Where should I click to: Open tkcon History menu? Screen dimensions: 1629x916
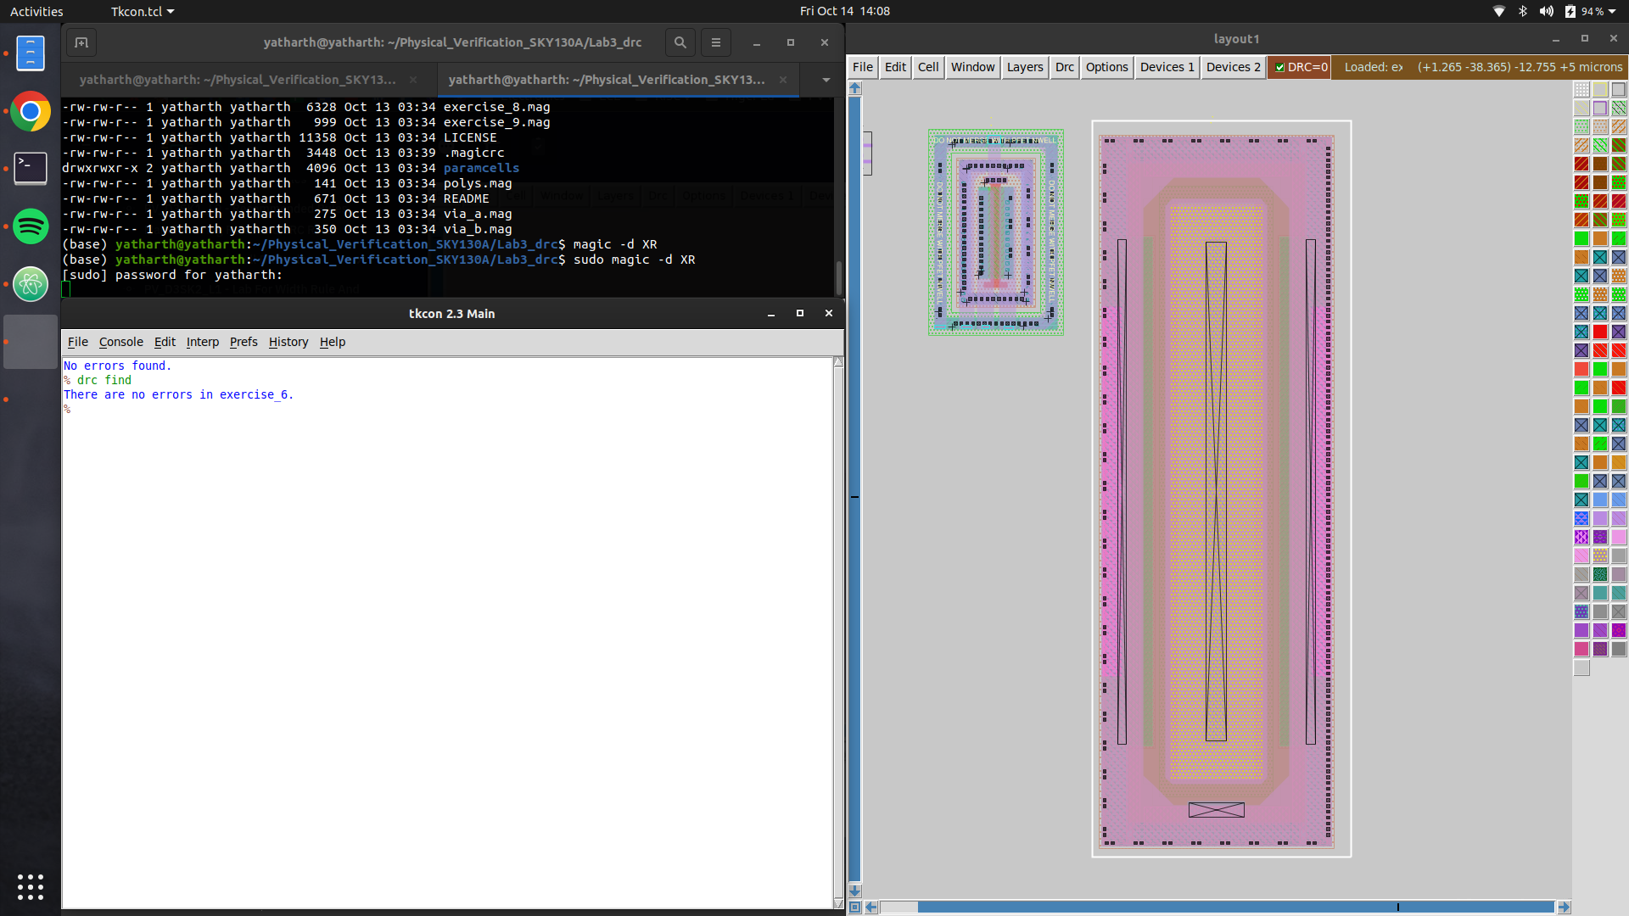[288, 342]
